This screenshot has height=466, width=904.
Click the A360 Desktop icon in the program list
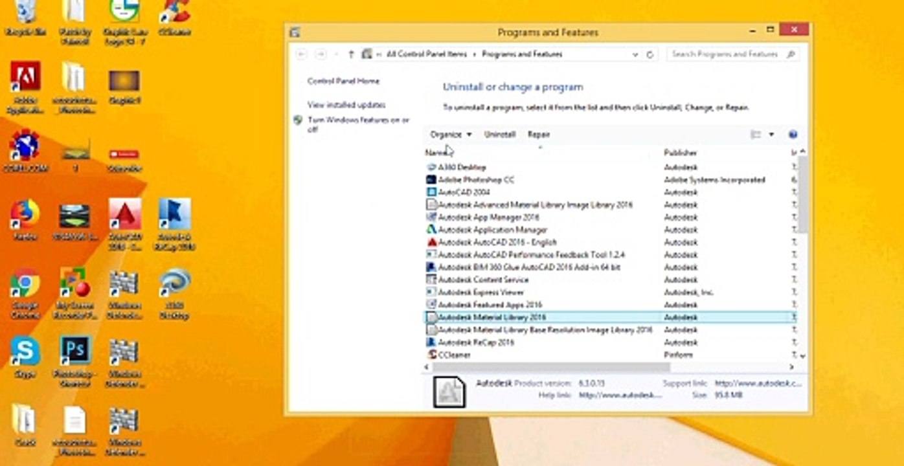point(432,167)
